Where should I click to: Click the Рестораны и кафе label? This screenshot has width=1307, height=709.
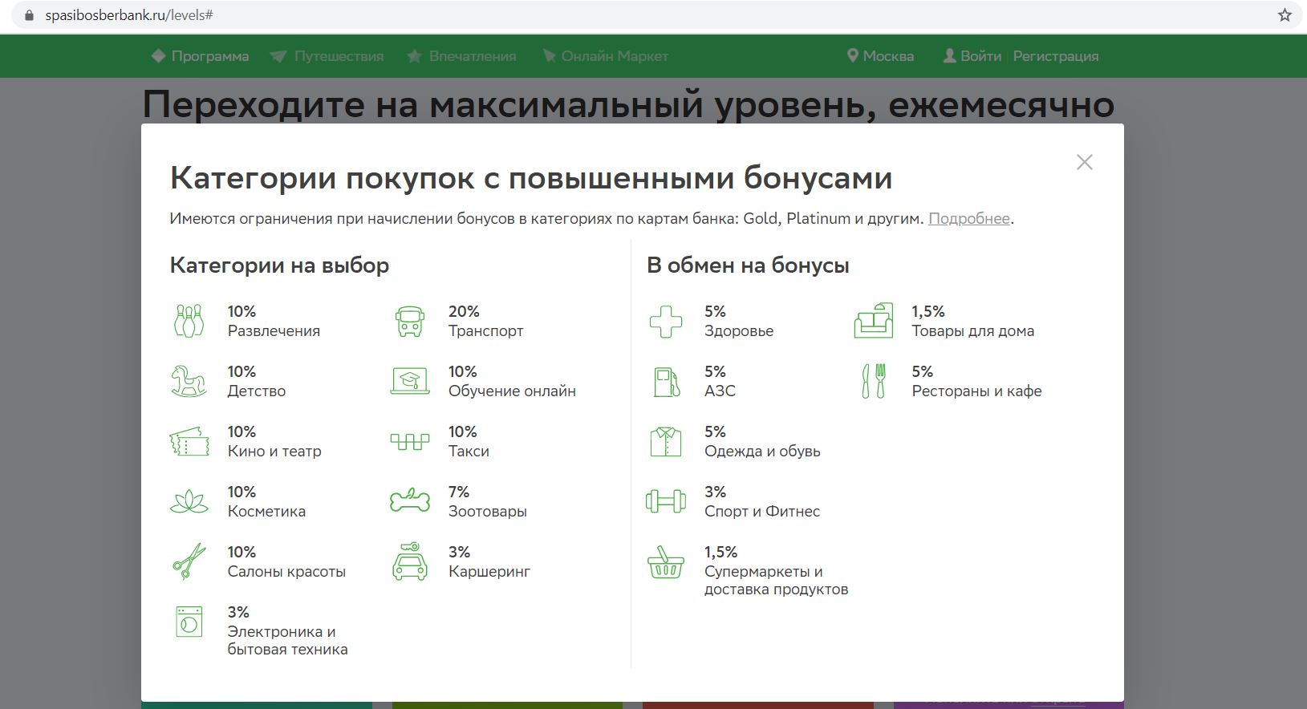[976, 391]
